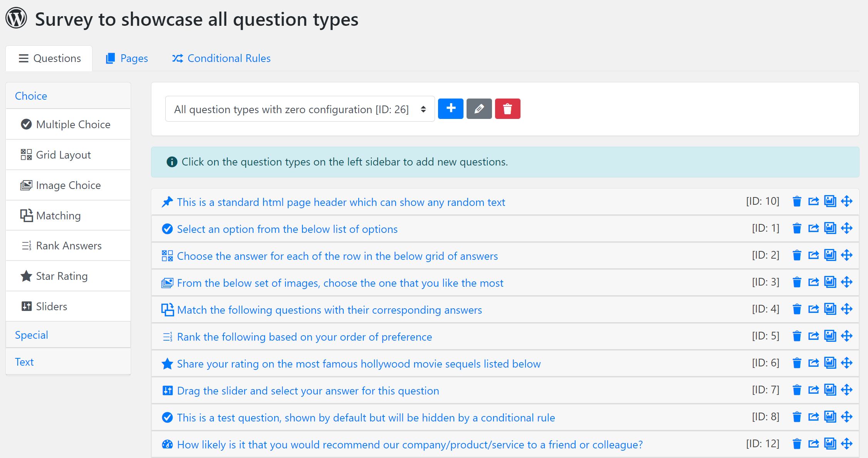Open the 'Rank the following' question
The width and height of the screenshot is (868, 458).
pyautogui.click(x=304, y=337)
